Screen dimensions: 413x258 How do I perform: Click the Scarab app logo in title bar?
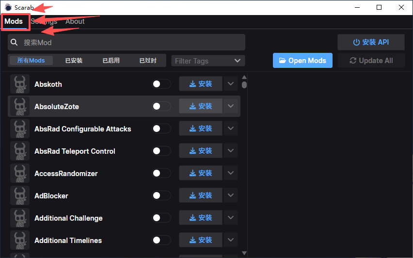pyautogui.click(x=8, y=7)
